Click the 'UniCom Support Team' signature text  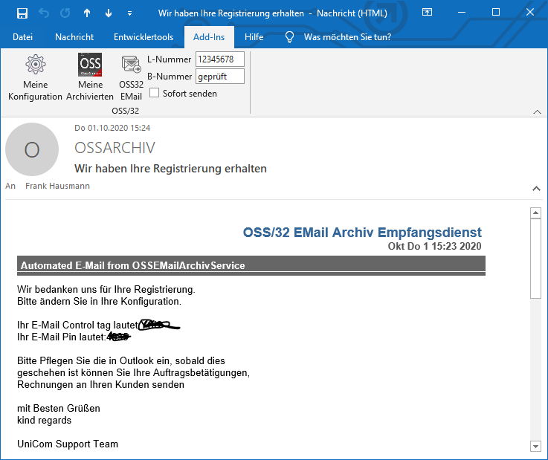[68, 444]
